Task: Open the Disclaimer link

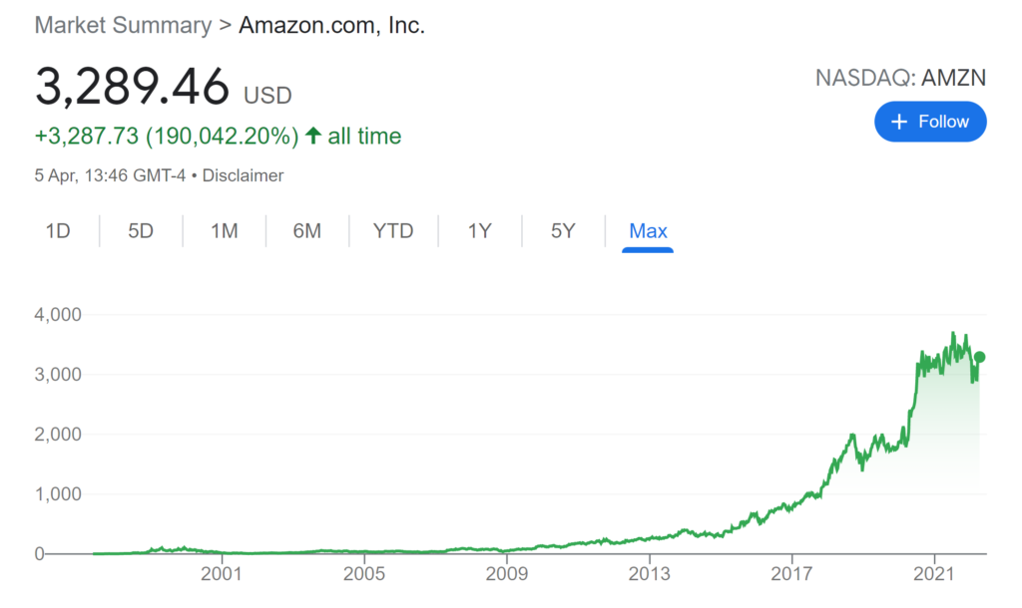Action: [x=244, y=175]
